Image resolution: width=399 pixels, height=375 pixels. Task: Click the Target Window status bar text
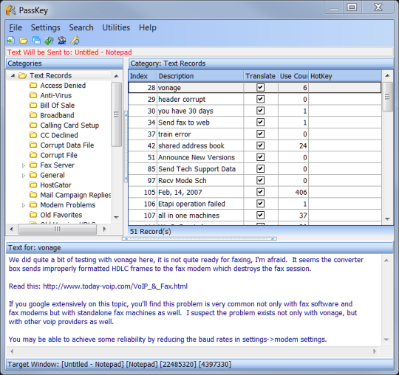click(120, 364)
